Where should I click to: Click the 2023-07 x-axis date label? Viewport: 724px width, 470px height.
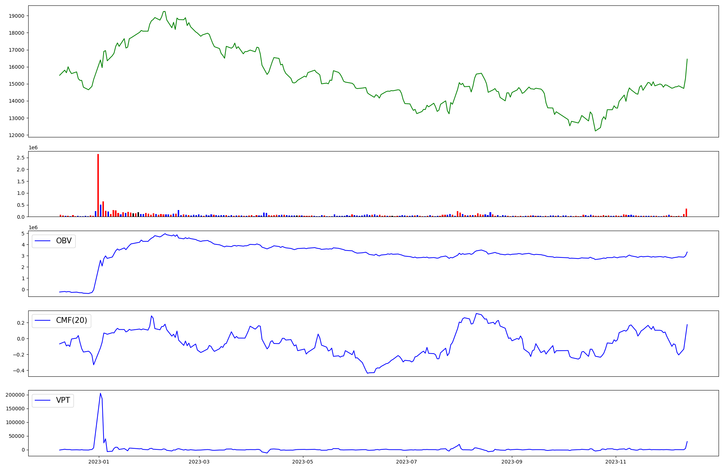(407, 462)
